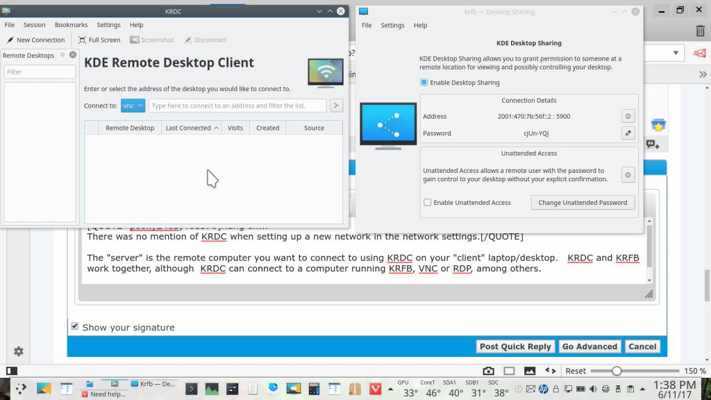The width and height of the screenshot is (711, 400).
Task: Open the Settings menu in Krfb
Action: click(392, 25)
